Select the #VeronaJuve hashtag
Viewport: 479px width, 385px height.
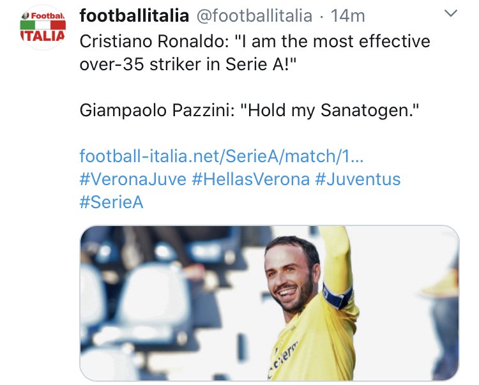(133, 179)
